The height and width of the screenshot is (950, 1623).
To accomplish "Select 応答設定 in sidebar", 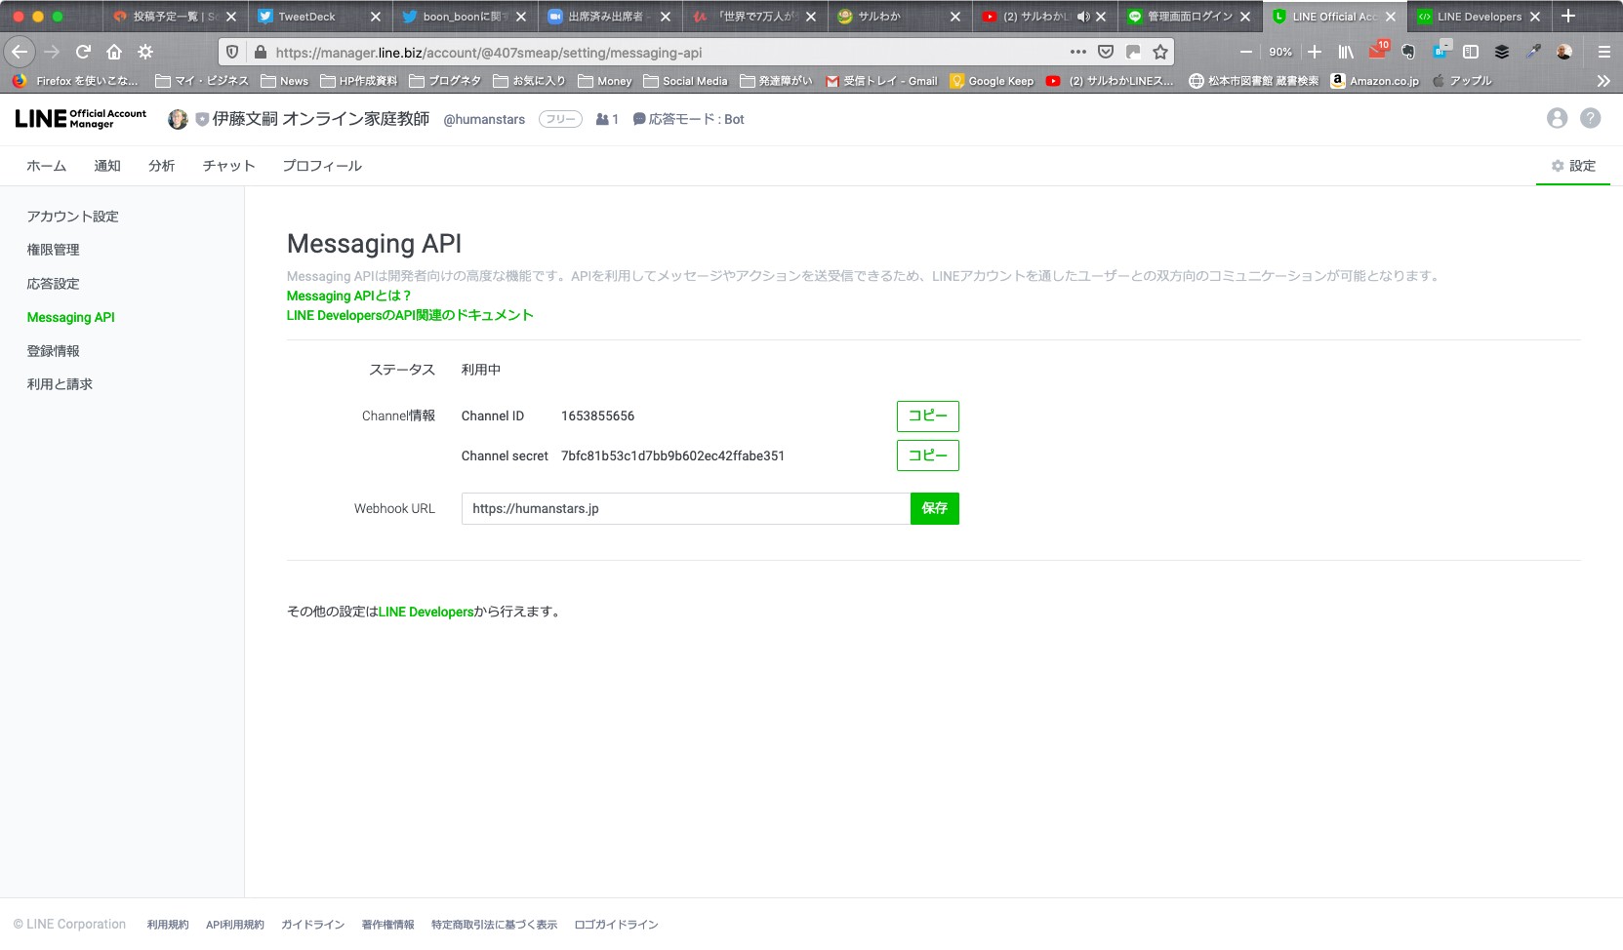I will pyautogui.click(x=53, y=284).
